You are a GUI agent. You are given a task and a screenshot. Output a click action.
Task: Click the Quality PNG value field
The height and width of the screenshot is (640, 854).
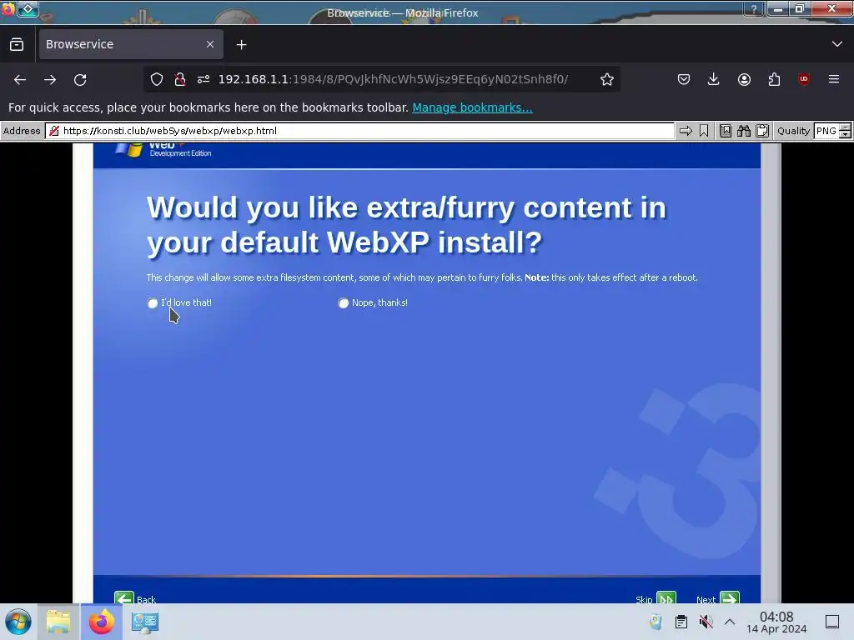click(826, 131)
